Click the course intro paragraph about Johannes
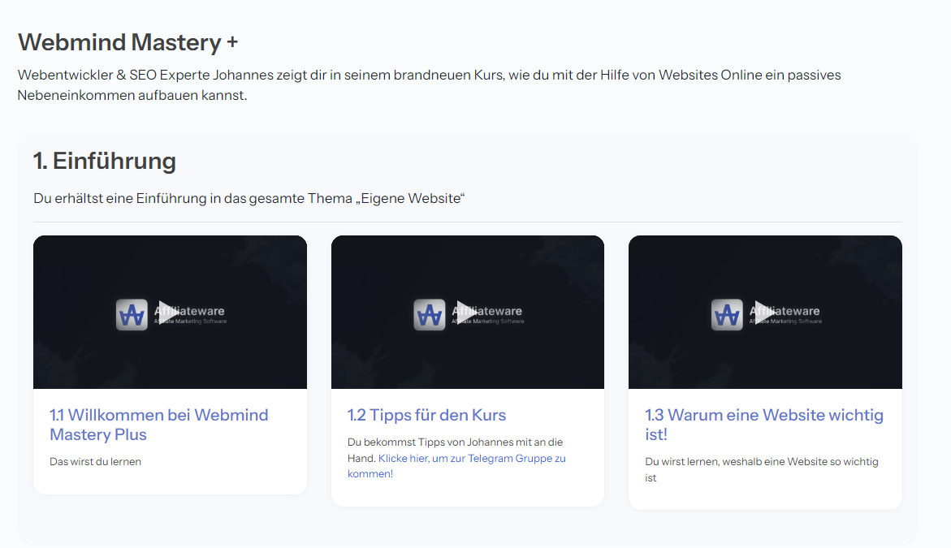The image size is (951, 548). point(430,85)
